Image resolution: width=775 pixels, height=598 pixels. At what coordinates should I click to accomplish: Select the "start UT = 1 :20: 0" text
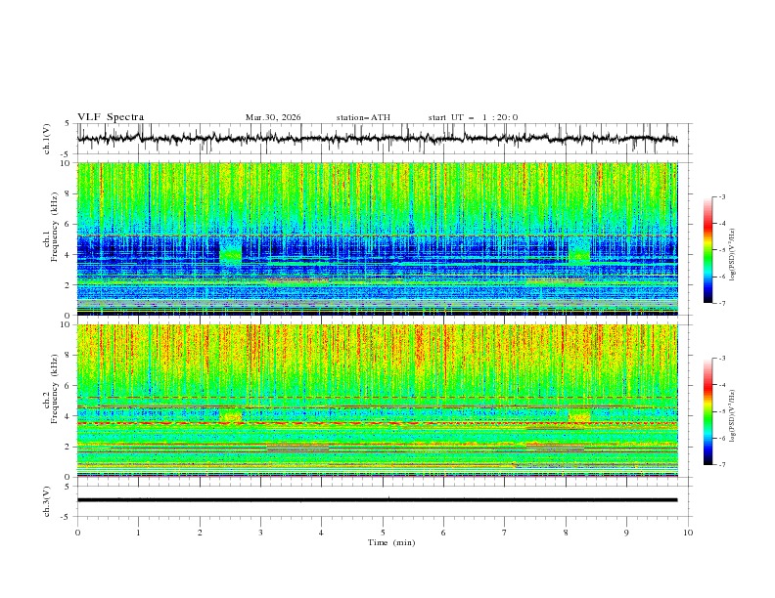tap(473, 117)
